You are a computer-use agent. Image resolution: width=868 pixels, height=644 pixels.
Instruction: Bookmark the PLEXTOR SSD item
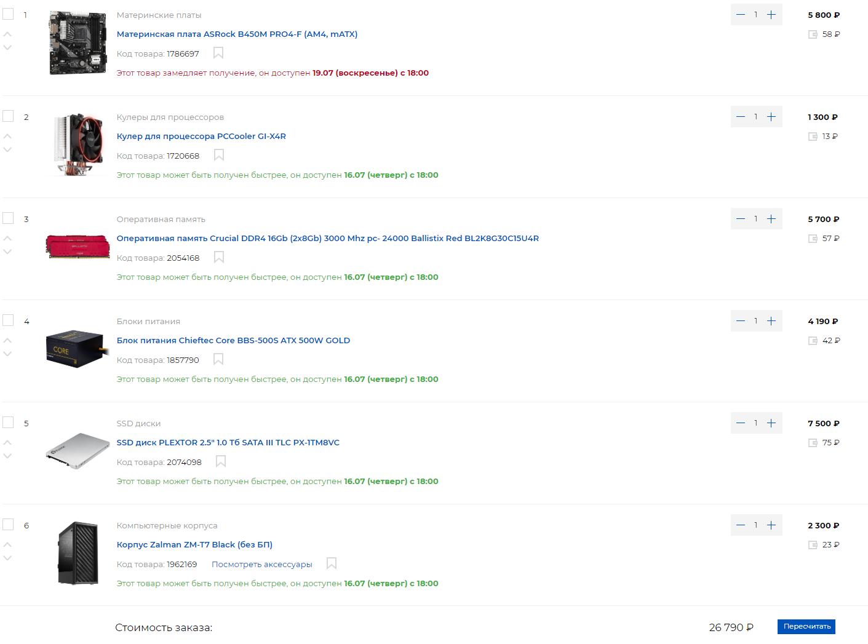tap(221, 461)
